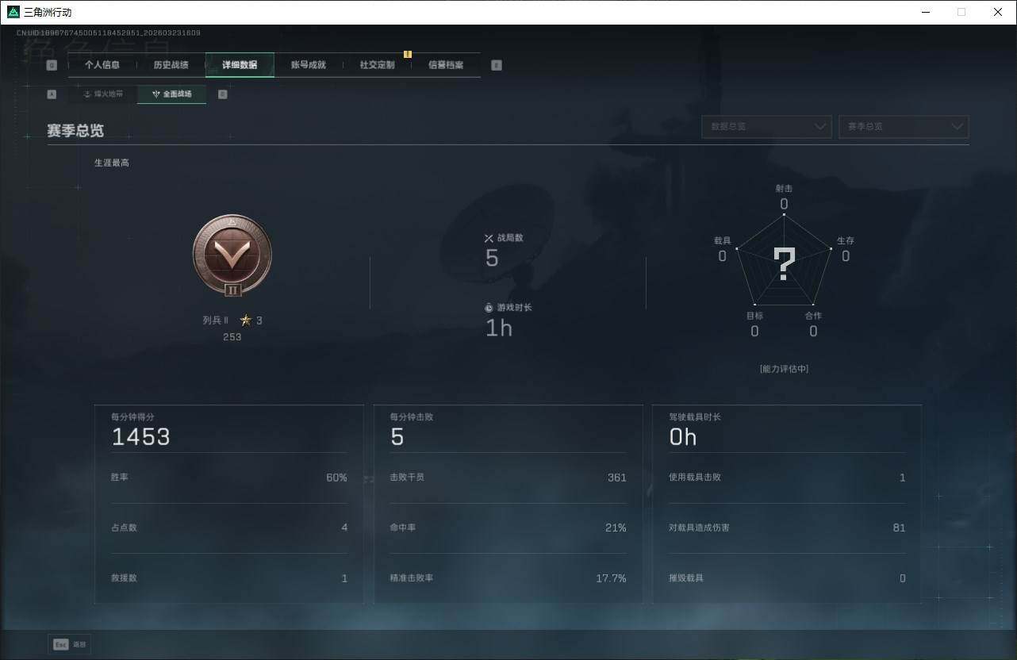Minimize the 三角洲行动 window

pos(926,12)
